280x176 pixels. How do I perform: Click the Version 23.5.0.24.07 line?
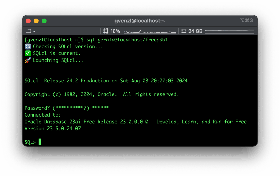[53, 129]
